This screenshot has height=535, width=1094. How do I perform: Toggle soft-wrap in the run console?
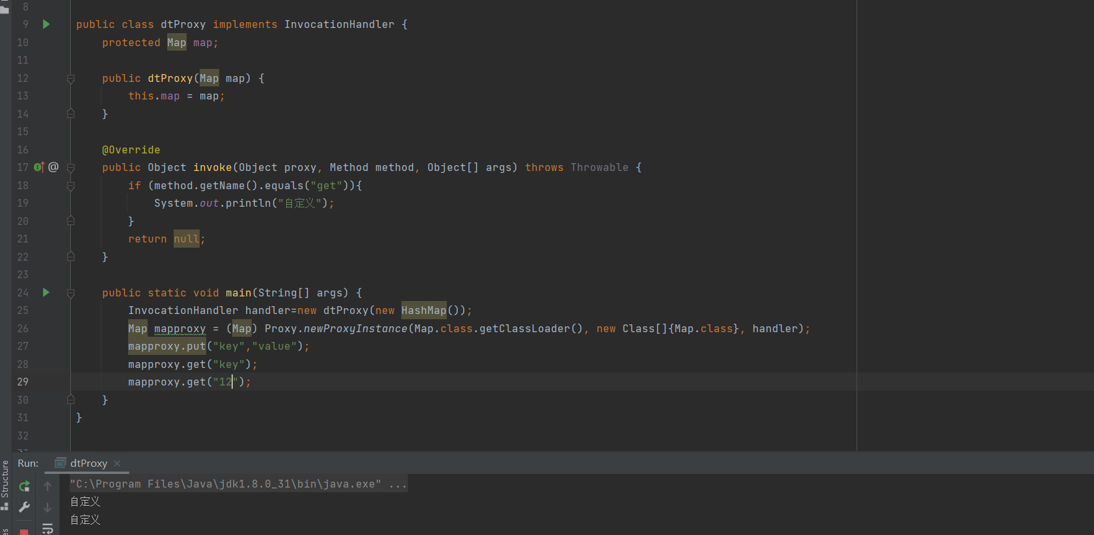[47, 528]
